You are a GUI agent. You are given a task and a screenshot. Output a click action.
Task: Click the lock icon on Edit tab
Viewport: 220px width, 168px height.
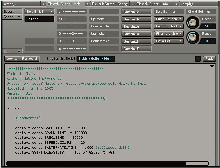(x=19, y=51)
